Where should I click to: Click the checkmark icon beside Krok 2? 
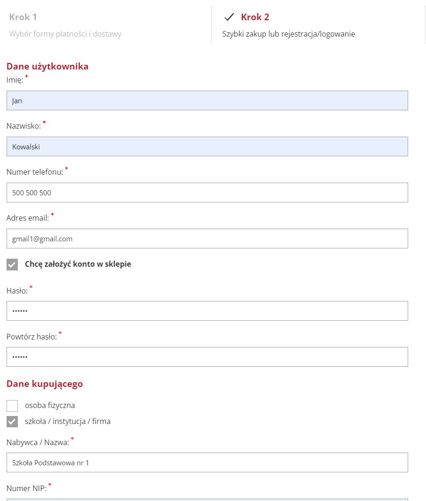229,17
